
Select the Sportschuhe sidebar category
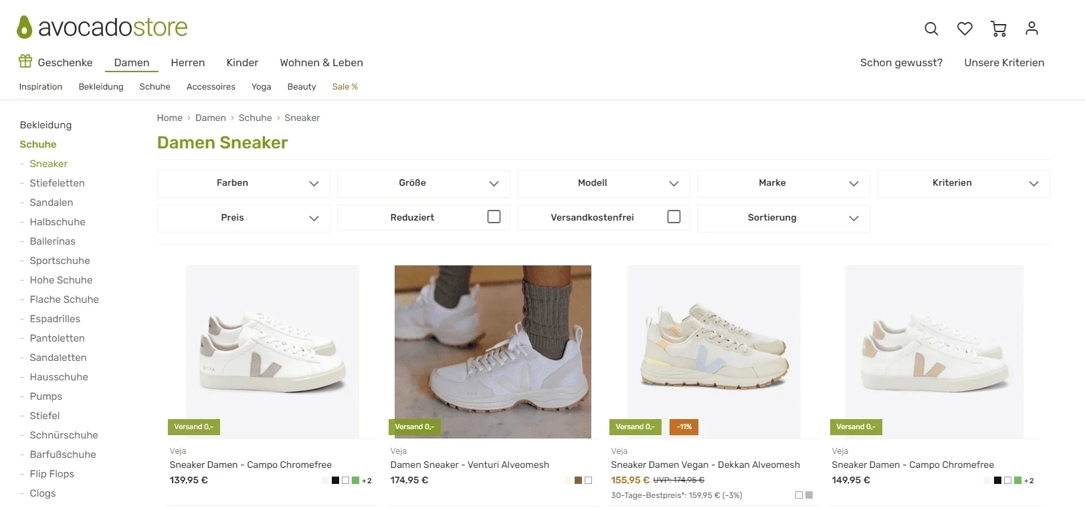pos(60,261)
